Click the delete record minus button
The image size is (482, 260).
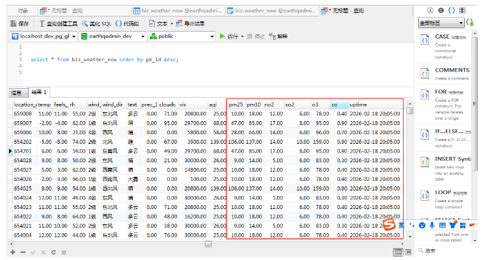tap(23, 252)
